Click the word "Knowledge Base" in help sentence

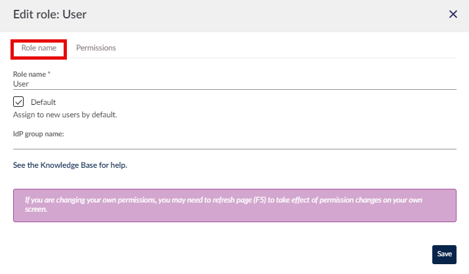click(68, 165)
